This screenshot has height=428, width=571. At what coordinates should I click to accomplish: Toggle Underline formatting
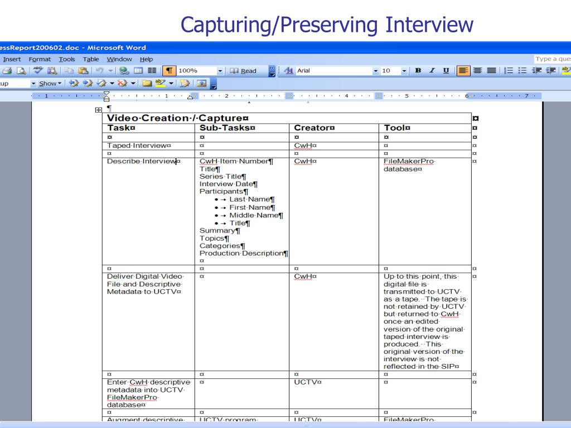(446, 71)
